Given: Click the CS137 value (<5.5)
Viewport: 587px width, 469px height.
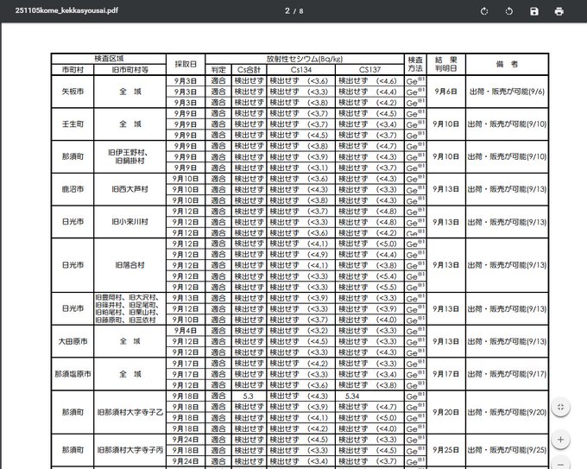Looking at the screenshot, I should pyautogui.click(x=387, y=288).
